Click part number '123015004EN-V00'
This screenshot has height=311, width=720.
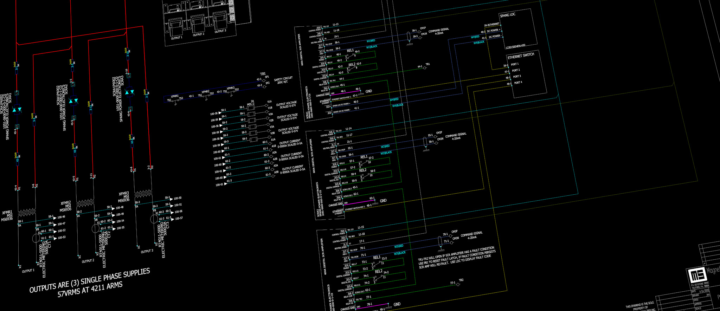(x=515, y=46)
